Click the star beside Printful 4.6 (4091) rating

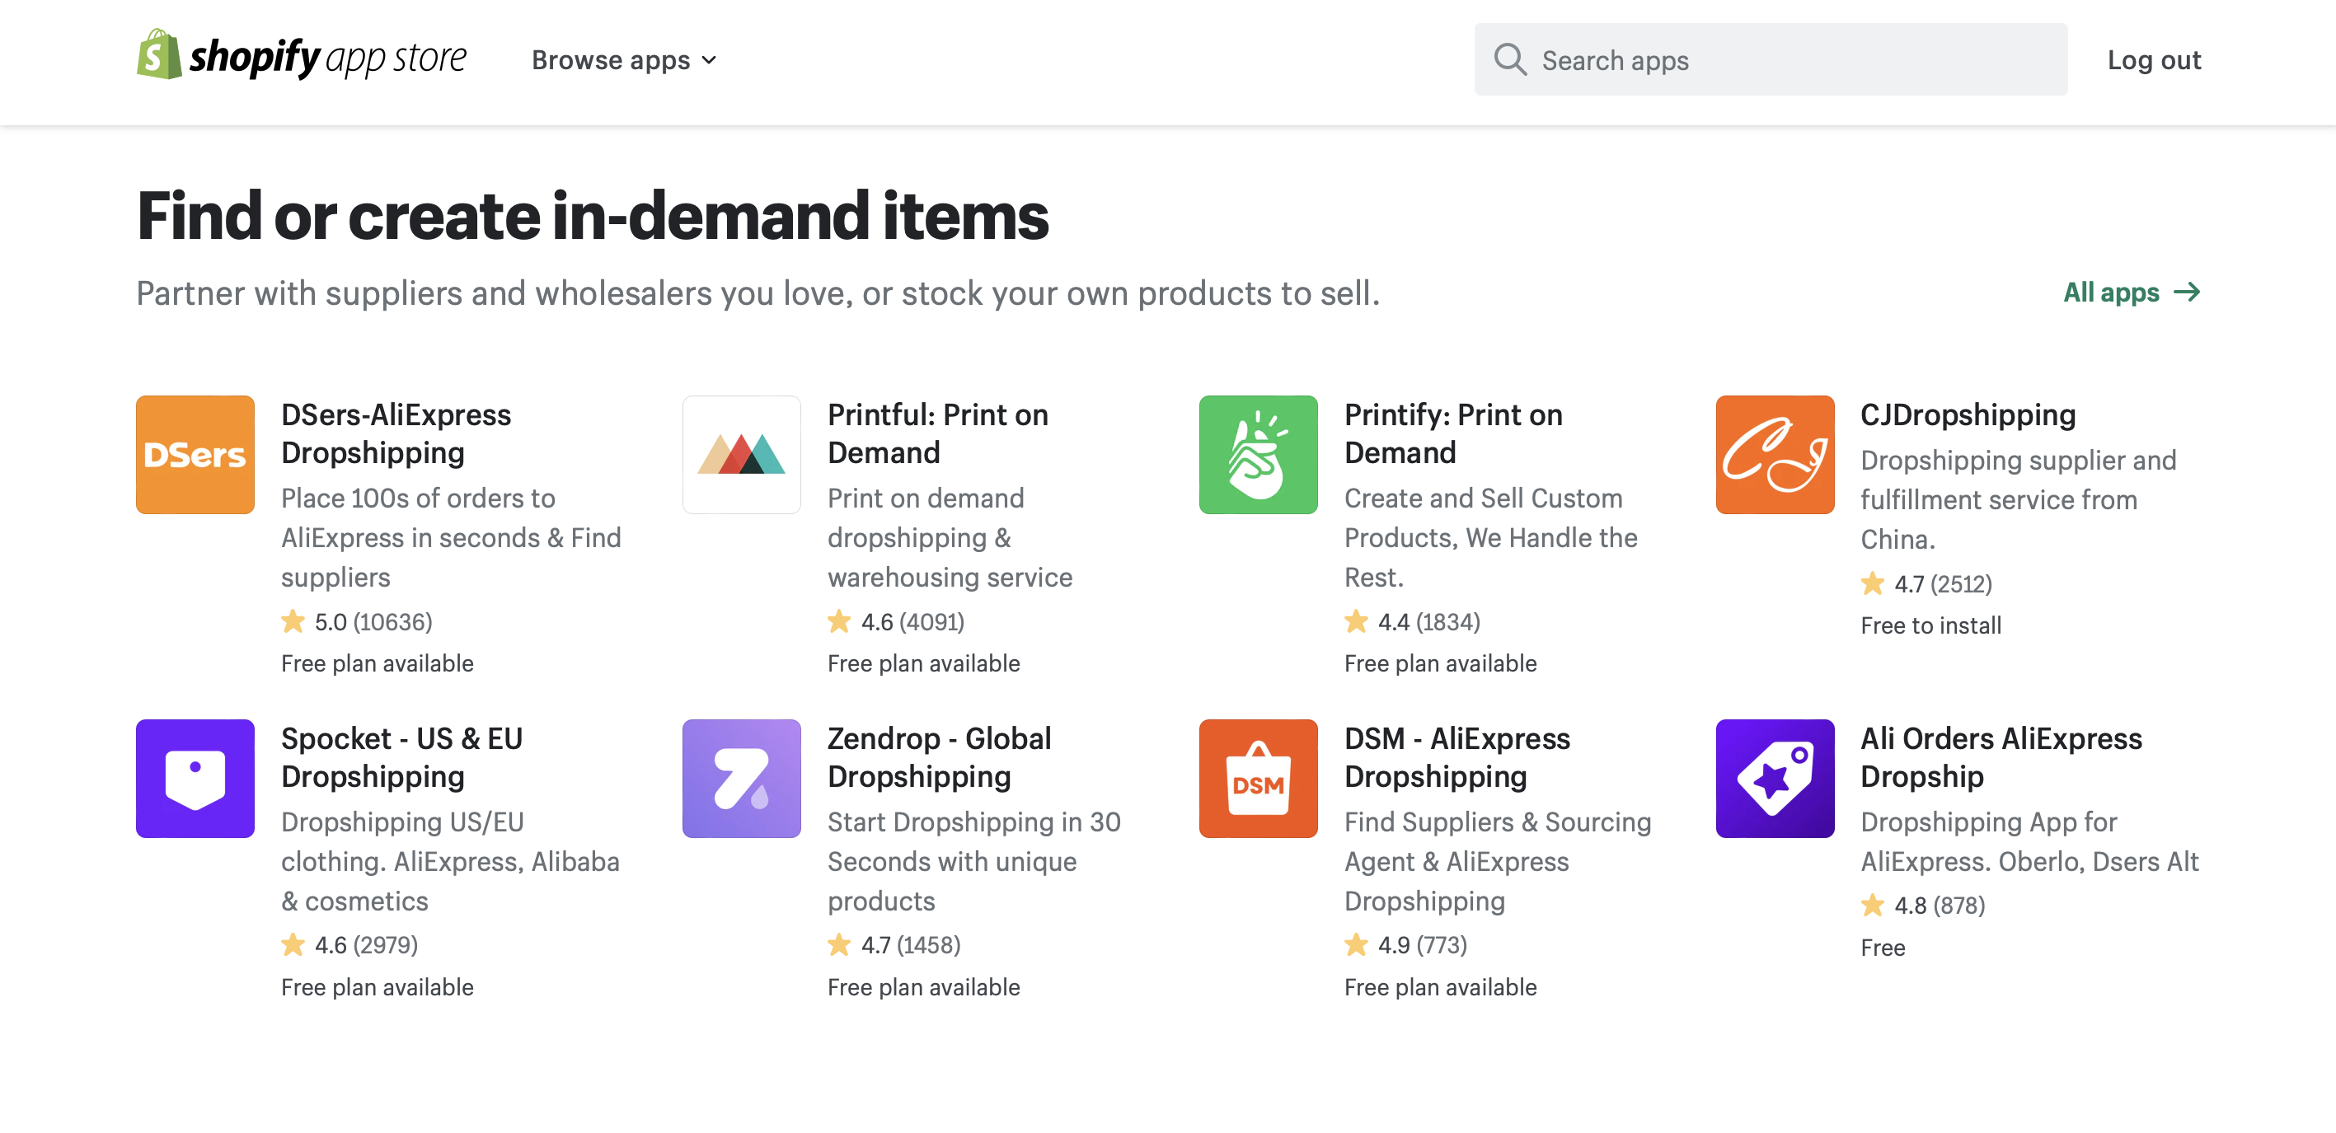(839, 621)
